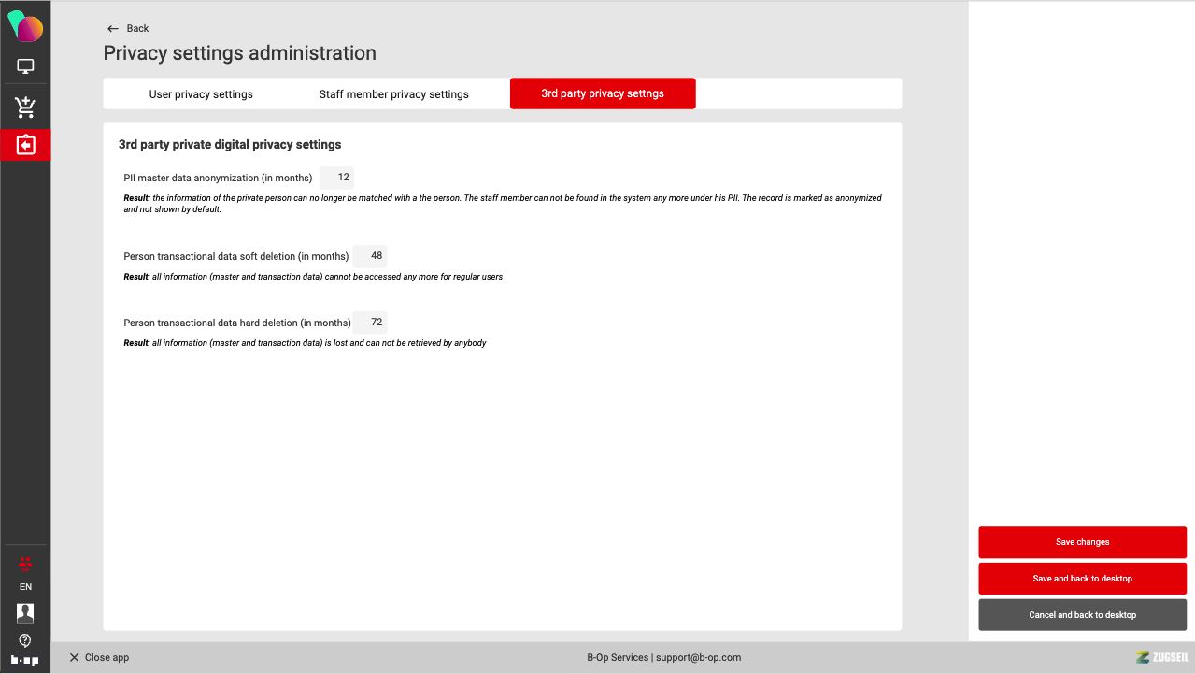Open the EN language selector

[25, 587]
